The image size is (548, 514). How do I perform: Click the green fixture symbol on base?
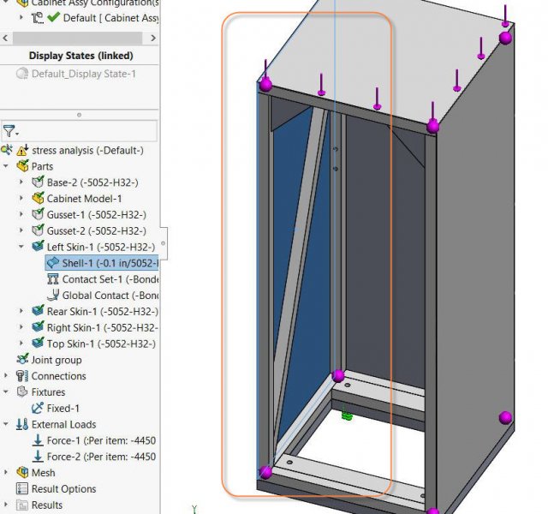tap(346, 414)
